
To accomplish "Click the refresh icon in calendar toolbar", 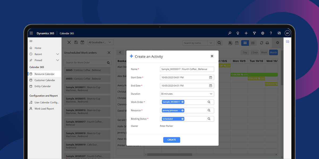I will point(262,43).
